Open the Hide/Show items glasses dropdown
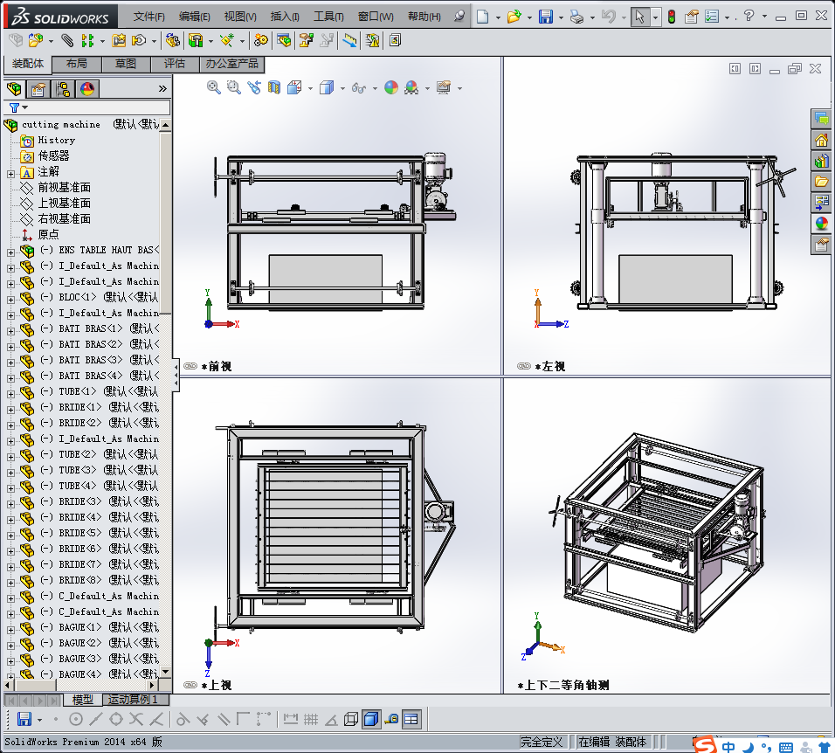 coord(375,88)
